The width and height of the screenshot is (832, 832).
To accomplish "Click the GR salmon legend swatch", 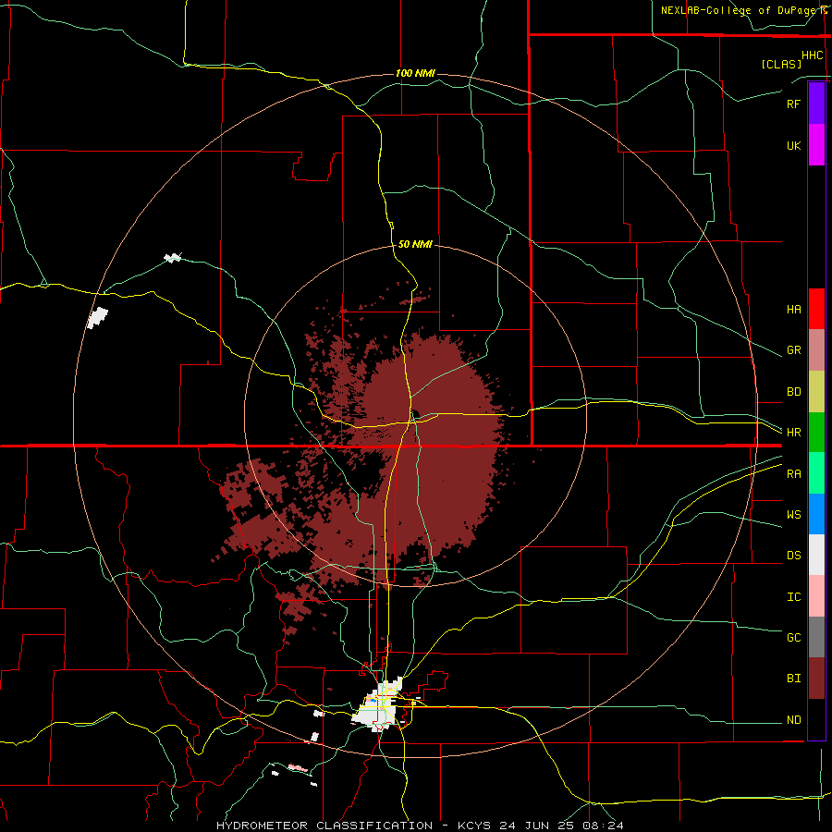I will [816, 350].
